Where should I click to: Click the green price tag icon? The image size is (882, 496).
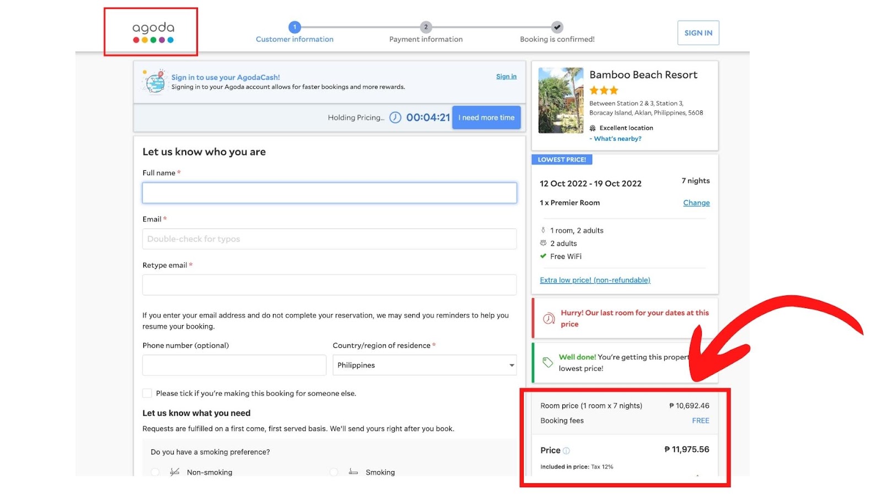(x=547, y=362)
